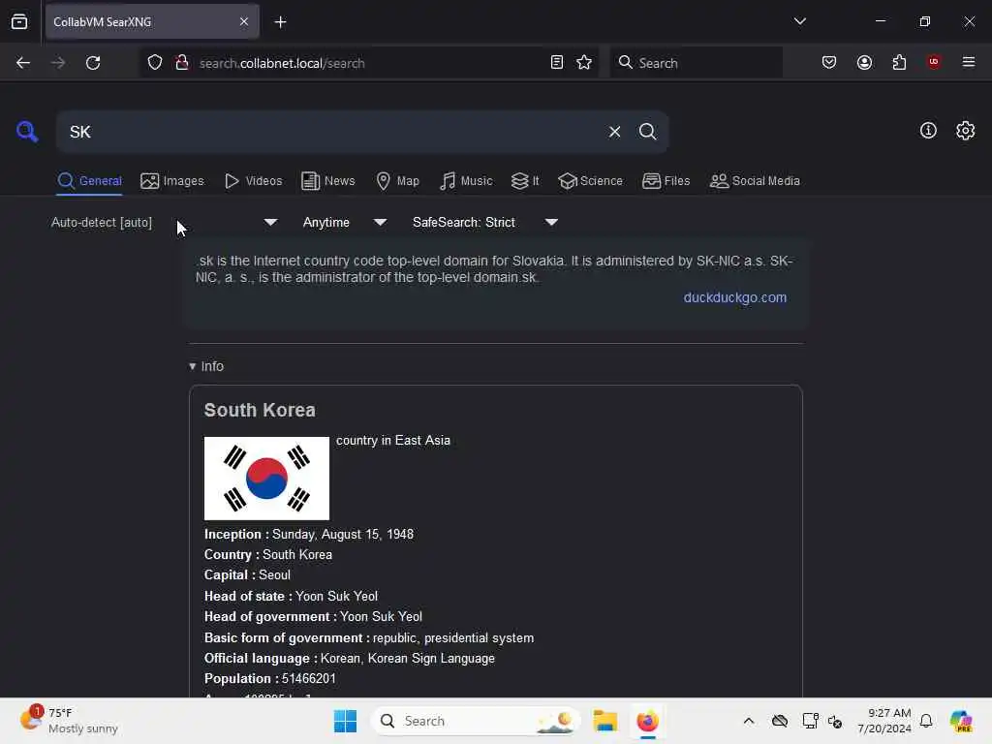992x744 pixels.
Task: Open SafeSearch: Strict dropdown
Action: click(484, 222)
